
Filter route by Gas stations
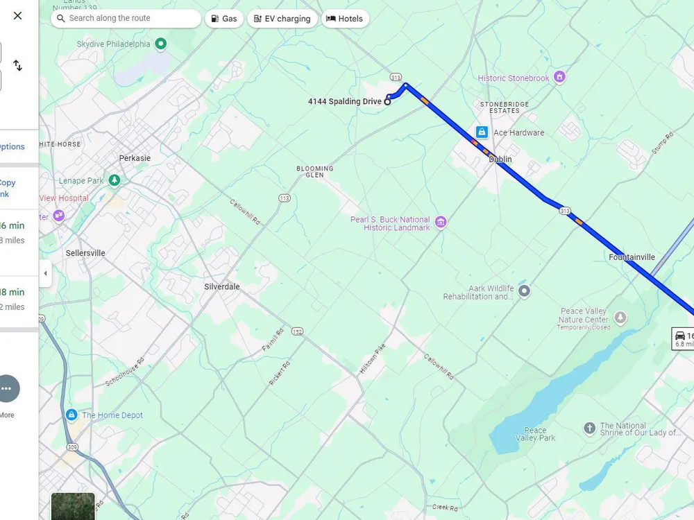click(224, 19)
